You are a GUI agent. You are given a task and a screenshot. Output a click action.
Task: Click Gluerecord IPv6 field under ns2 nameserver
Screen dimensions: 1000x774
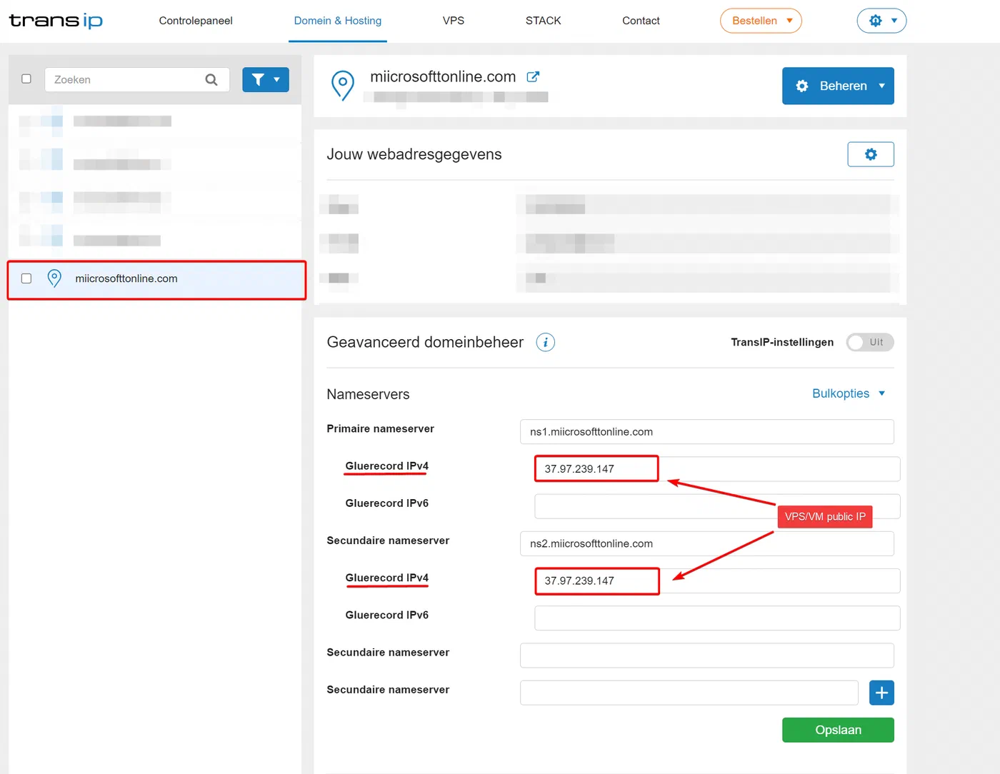(x=717, y=618)
